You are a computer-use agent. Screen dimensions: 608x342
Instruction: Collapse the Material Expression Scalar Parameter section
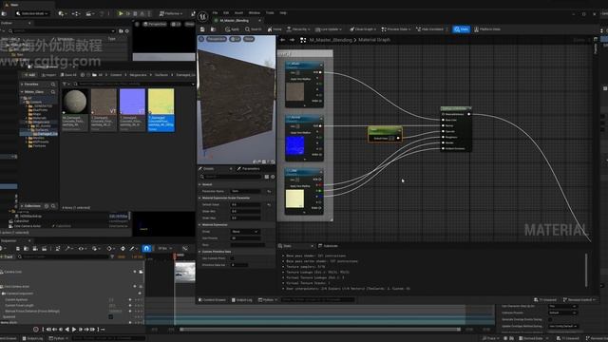coord(200,198)
